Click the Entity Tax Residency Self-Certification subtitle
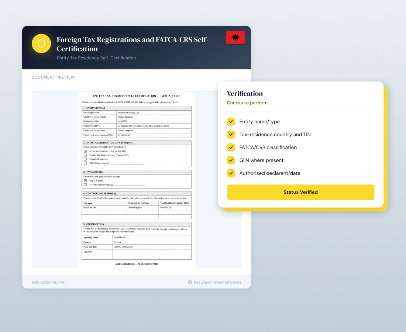Screen dimensions: 406x332 (96, 58)
